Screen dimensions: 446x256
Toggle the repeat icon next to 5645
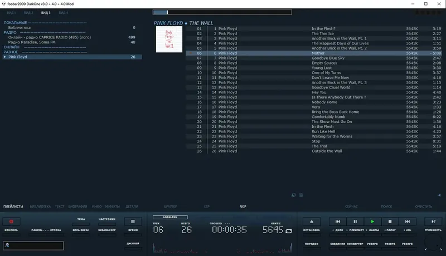(x=289, y=231)
